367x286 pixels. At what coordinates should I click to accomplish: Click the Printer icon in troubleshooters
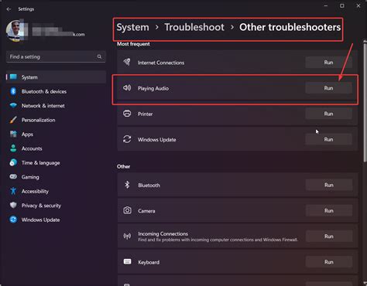pyautogui.click(x=127, y=114)
